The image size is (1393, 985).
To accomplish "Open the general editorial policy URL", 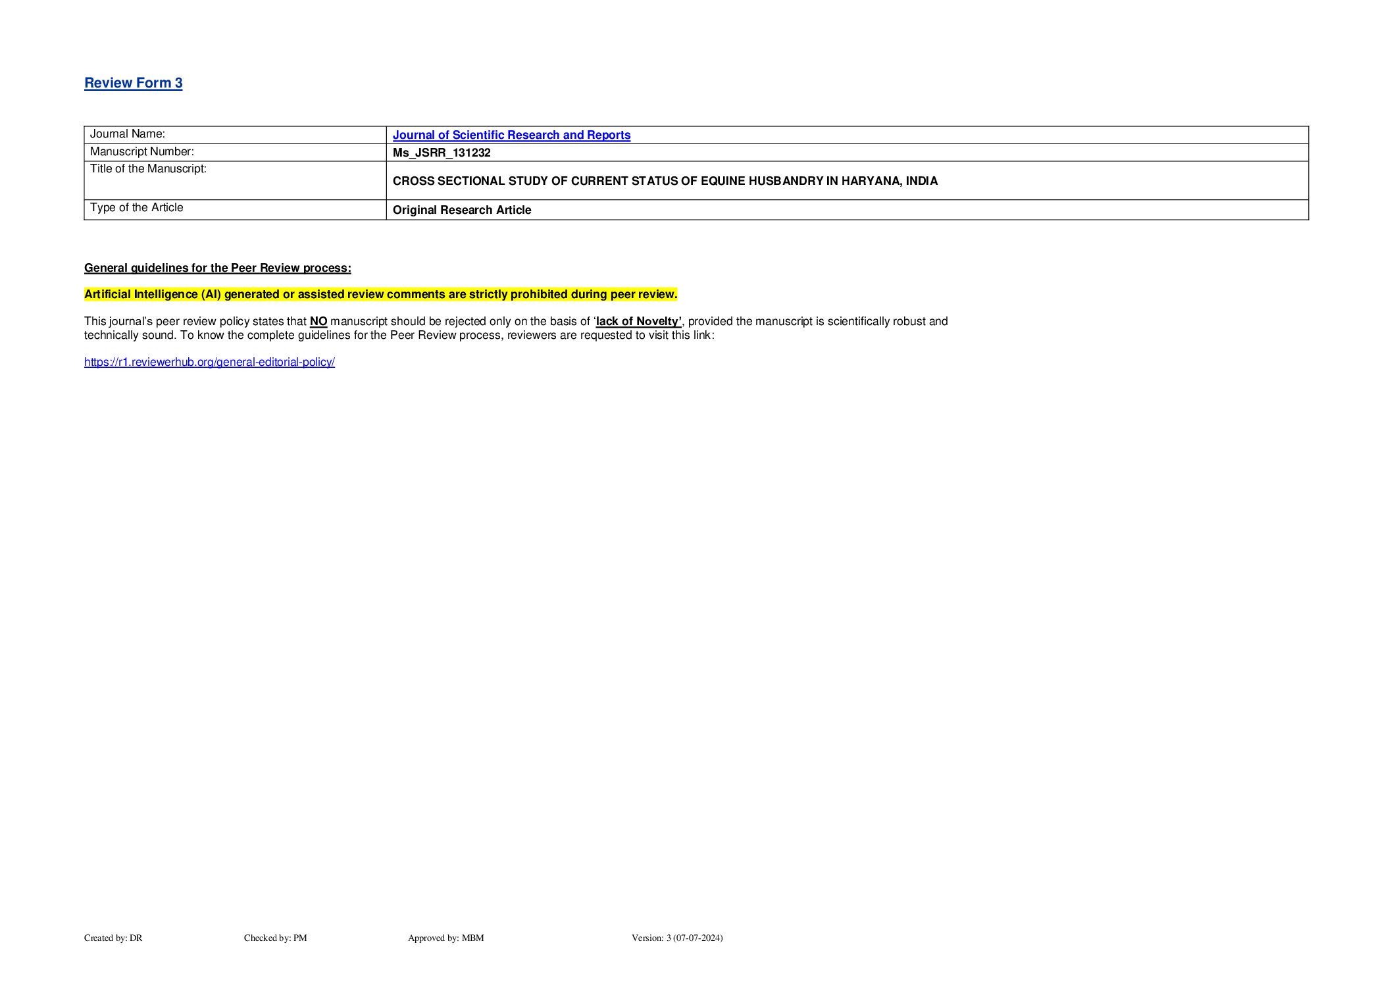I will tap(209, 362).
